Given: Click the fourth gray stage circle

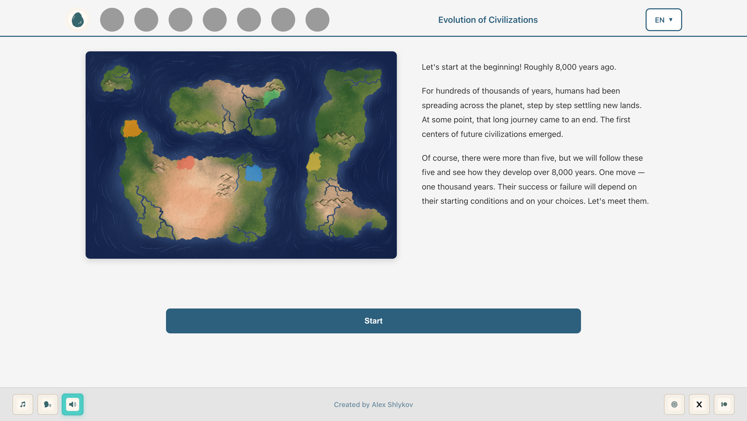Looking at the screenshot, I should pyautogui.click(x=215, y=20).
